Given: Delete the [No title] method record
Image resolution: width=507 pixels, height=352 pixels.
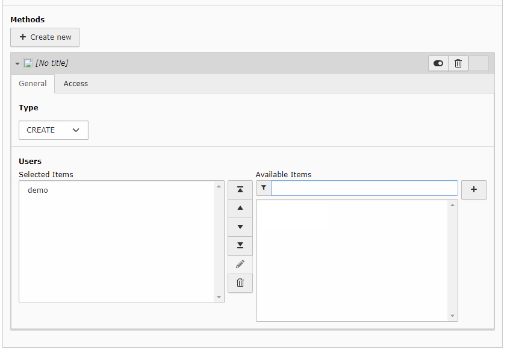Looking at the screenshot, I should [458, 63].
